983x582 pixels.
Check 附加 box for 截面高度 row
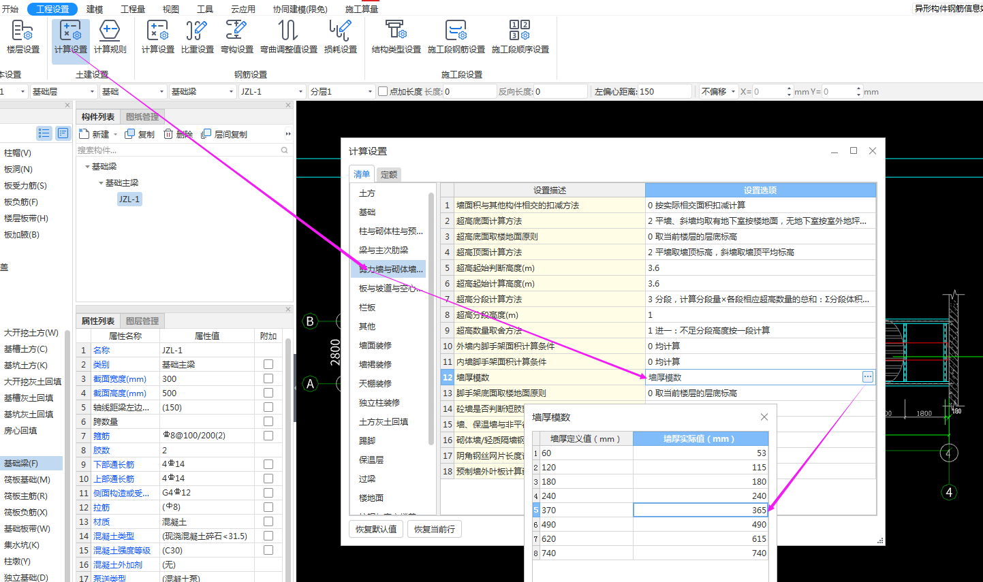(x=268, y=393)
